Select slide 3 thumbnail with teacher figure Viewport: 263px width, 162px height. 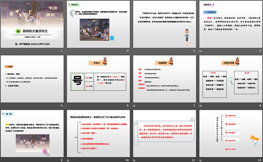[x=165, y=24]
